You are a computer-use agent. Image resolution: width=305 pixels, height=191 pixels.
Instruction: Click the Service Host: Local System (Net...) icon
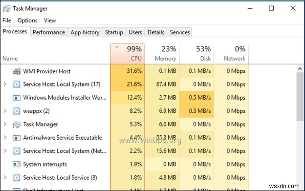[17, 151]
